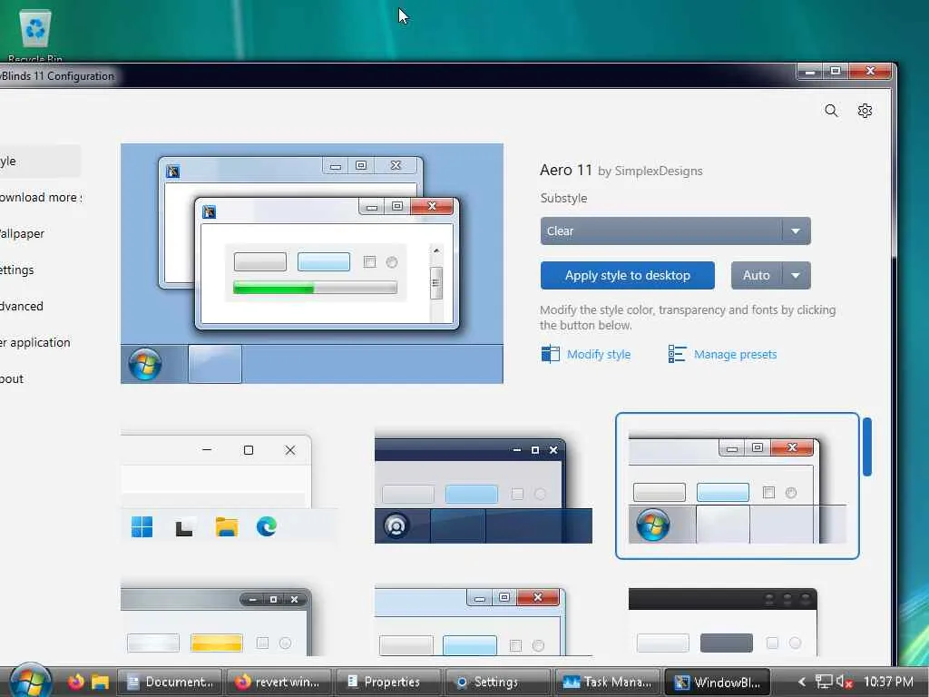Click the 10:37 PM taskbar clock

tap(888, 682)
